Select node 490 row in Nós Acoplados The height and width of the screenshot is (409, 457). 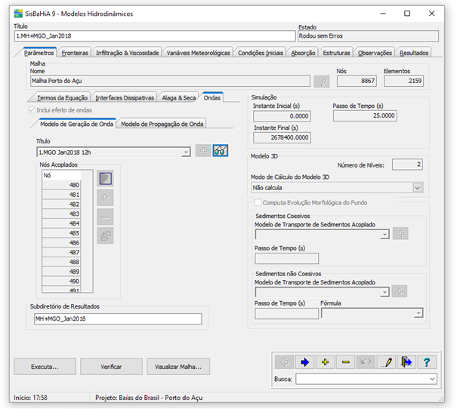(61, 281)
